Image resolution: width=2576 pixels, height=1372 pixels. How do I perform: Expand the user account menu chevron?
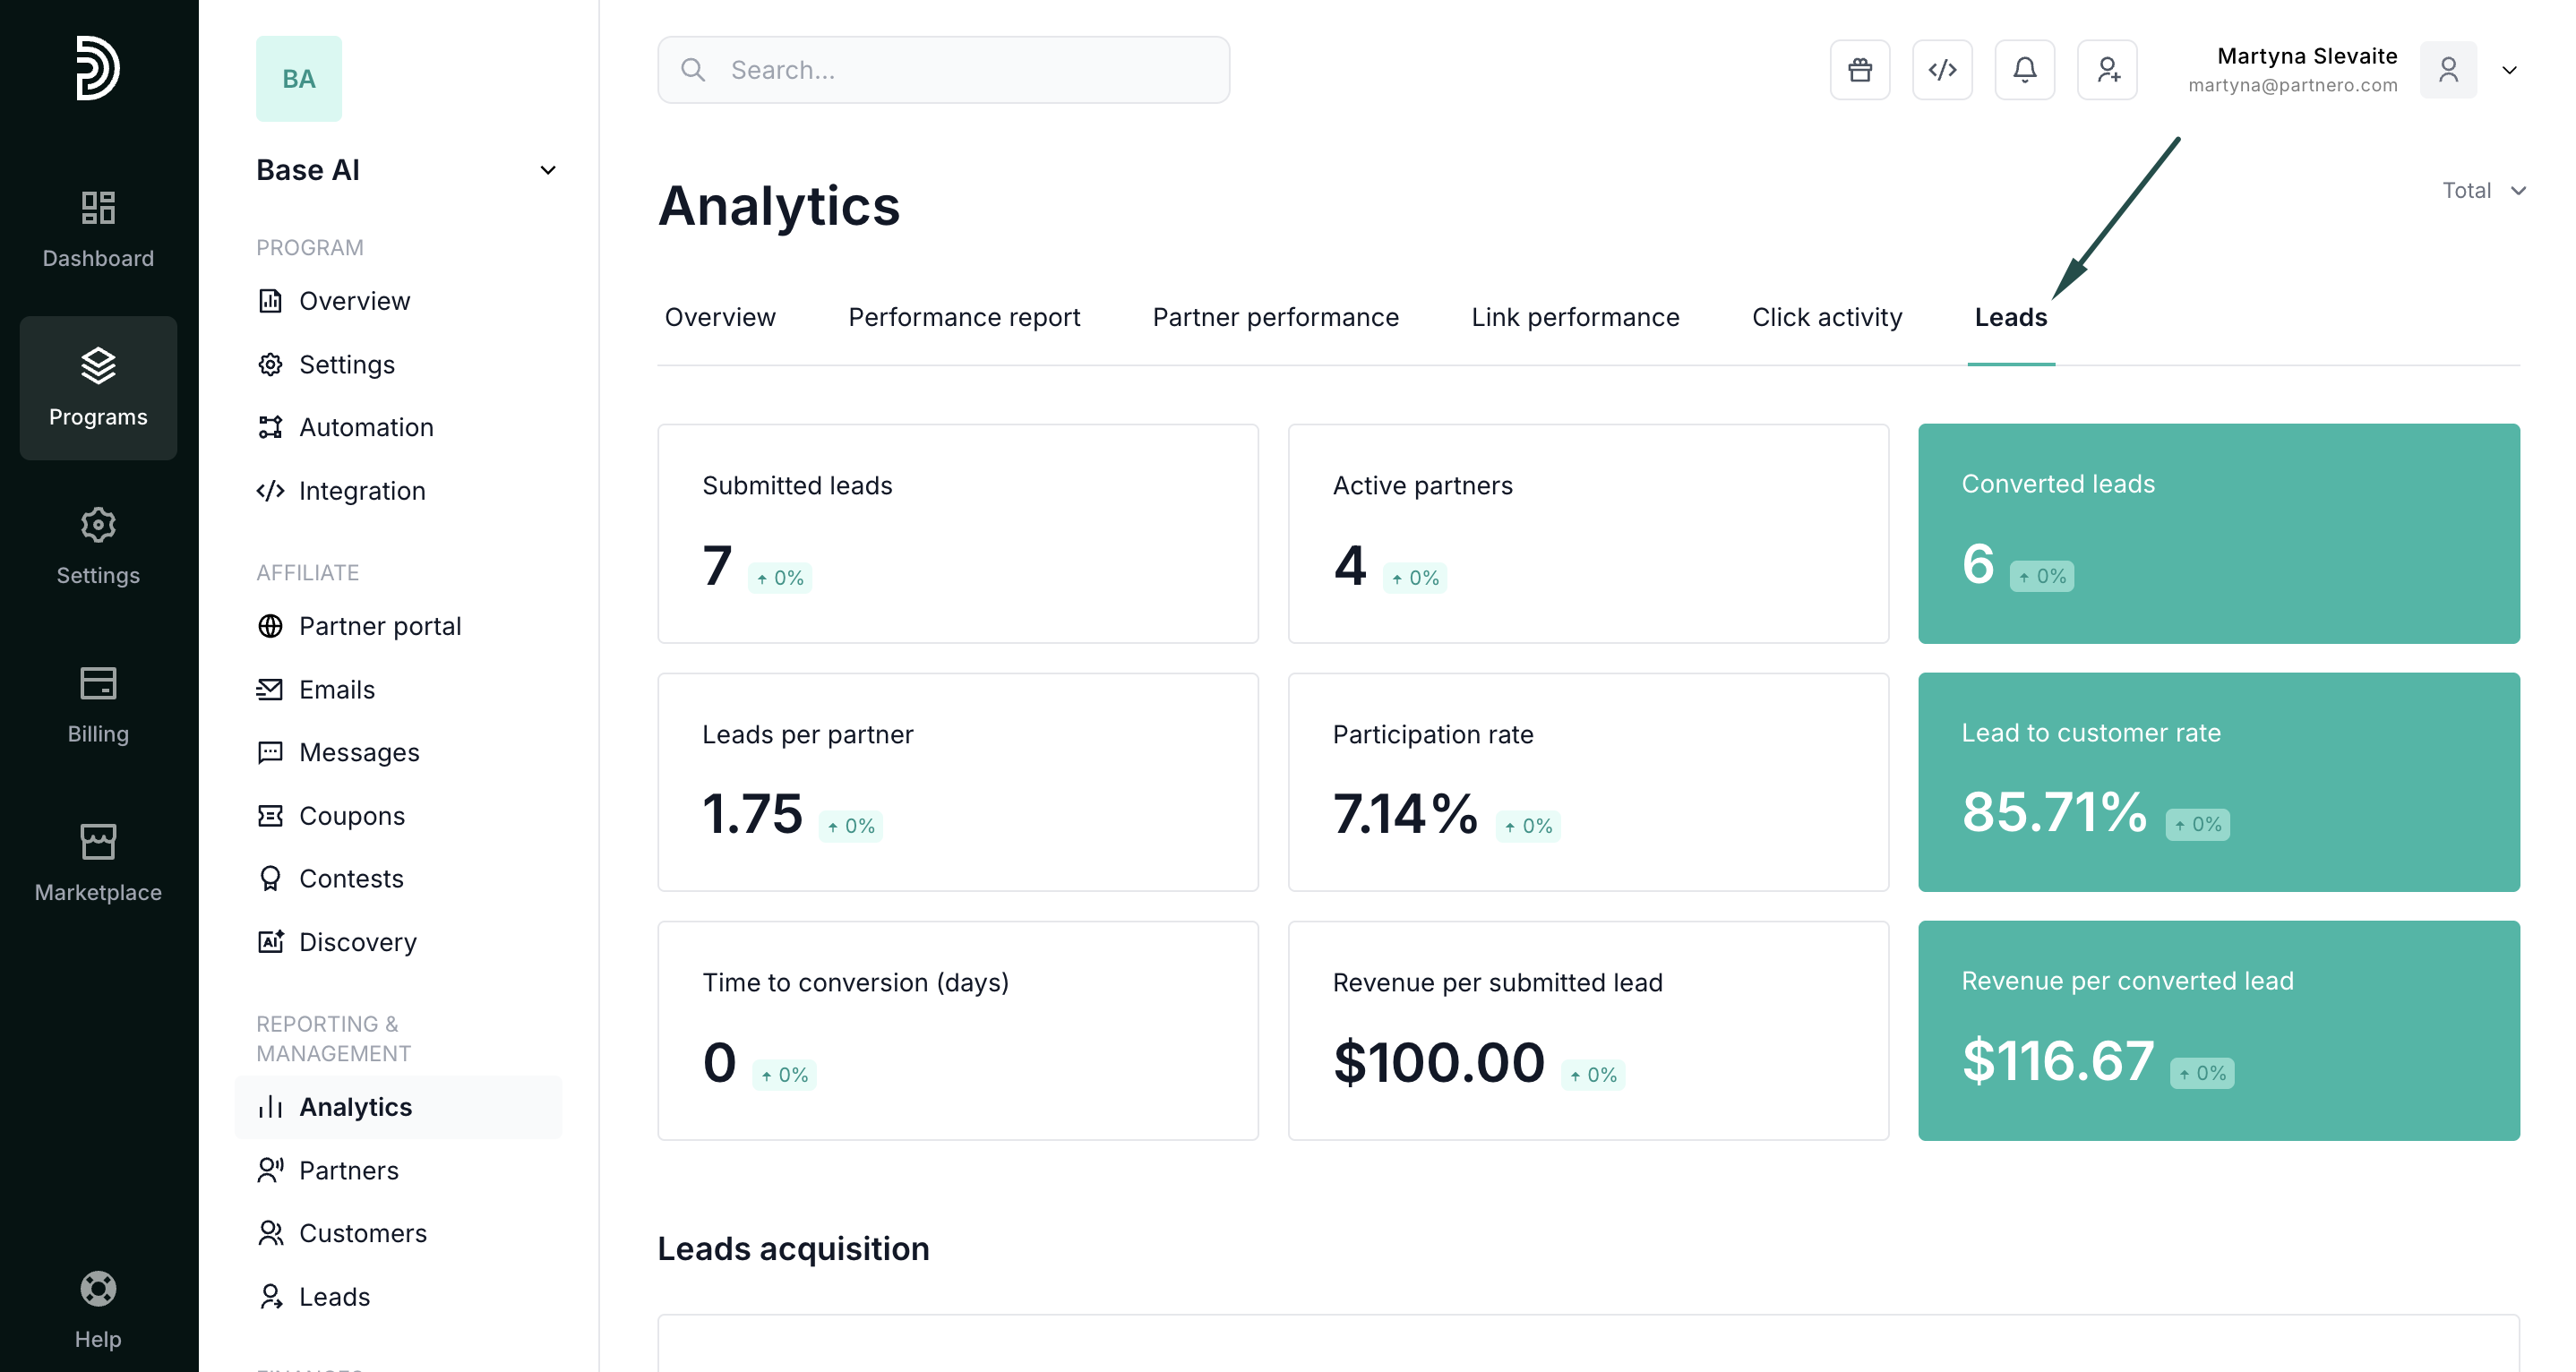[x=2509, y=70]
